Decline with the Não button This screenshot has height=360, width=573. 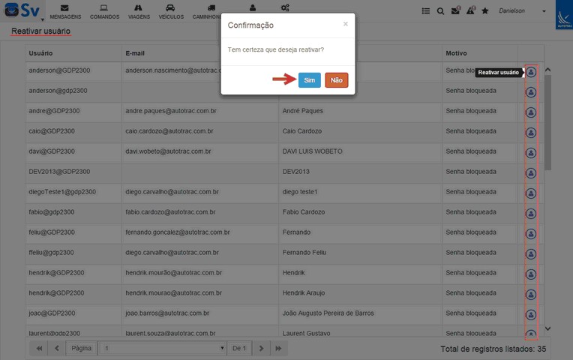pyautogui.click(x=337, y=80)
